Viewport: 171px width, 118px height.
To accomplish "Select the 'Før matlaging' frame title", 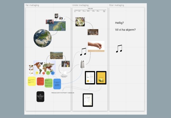I will 32,5.
